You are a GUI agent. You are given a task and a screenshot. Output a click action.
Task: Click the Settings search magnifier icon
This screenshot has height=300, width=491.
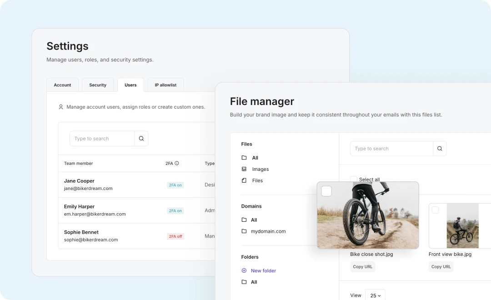point(141,139)
